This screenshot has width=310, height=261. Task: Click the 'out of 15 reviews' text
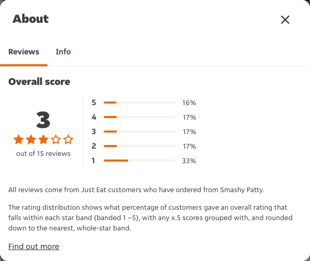point(43,154)
